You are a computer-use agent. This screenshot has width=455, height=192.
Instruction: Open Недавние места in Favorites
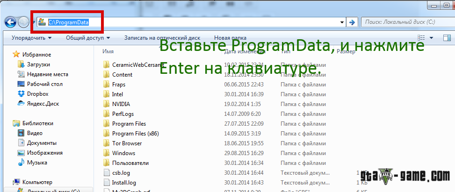click(x=48, y=74)
